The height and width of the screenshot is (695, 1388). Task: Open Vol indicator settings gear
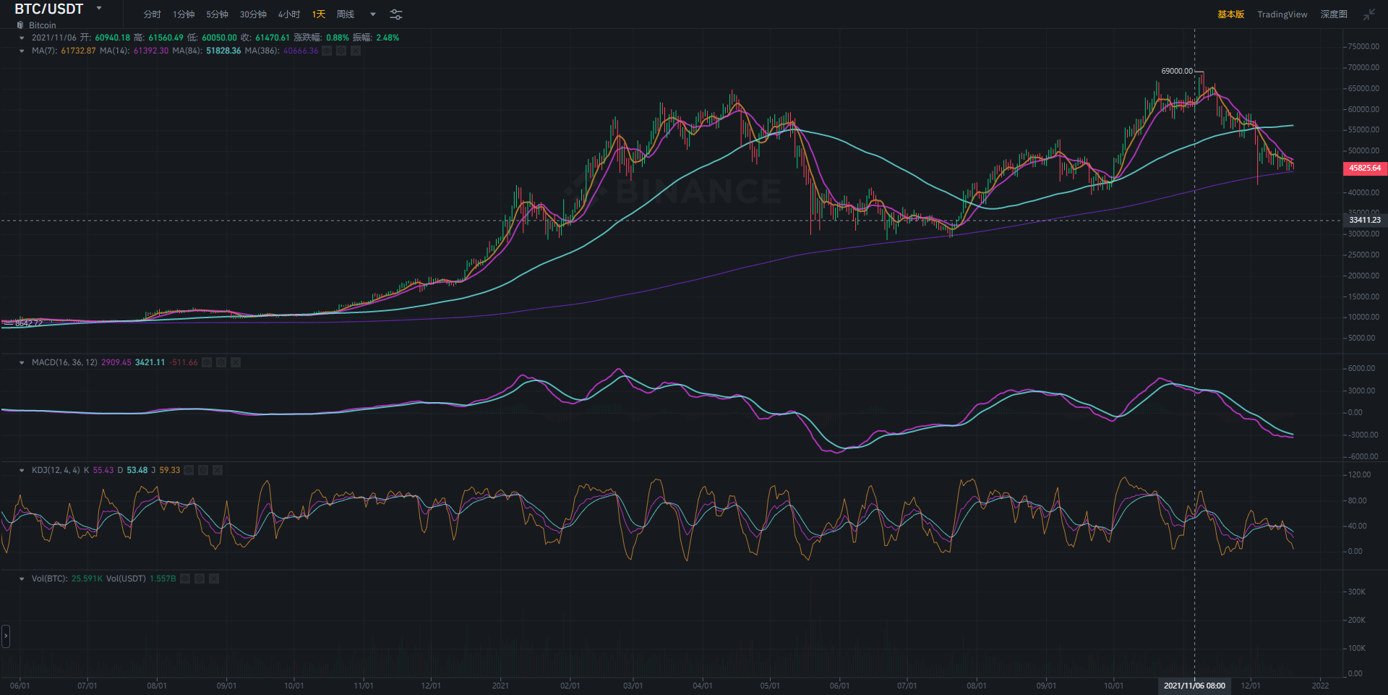(200, 579)
